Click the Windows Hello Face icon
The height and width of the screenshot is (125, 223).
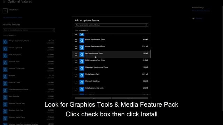click(x=5, y=111)
